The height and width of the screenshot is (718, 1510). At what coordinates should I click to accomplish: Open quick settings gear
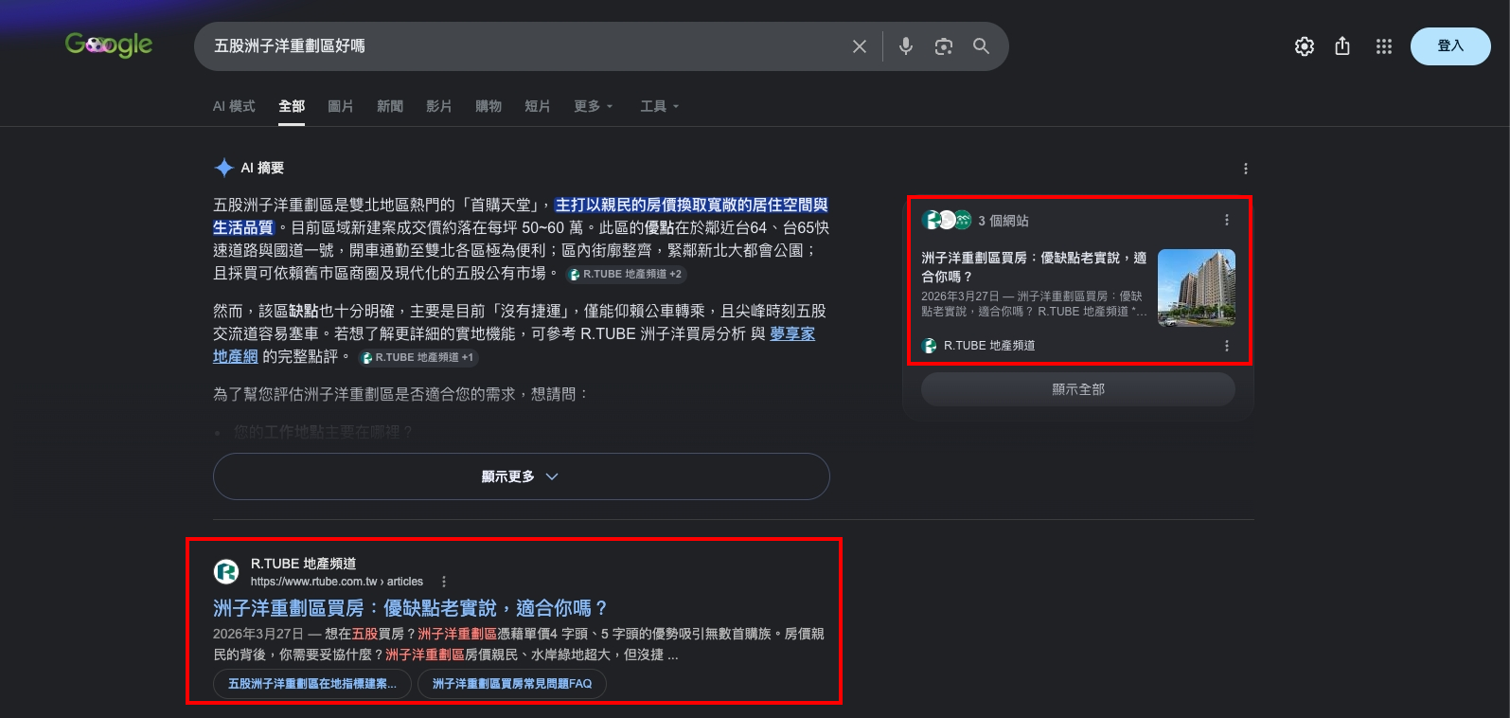1305,46
